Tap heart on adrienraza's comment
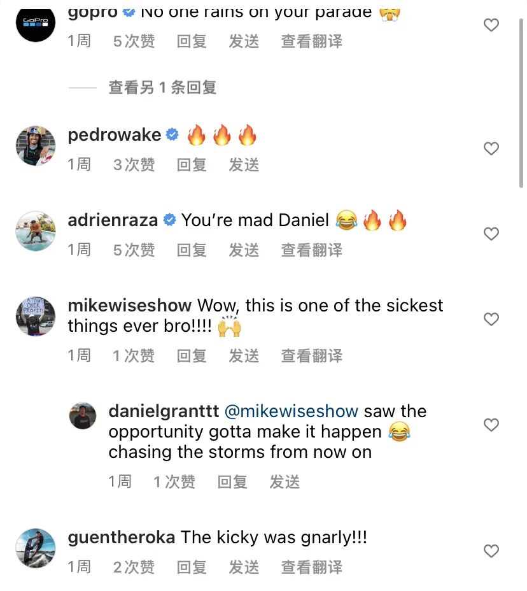 pos(491,234)
